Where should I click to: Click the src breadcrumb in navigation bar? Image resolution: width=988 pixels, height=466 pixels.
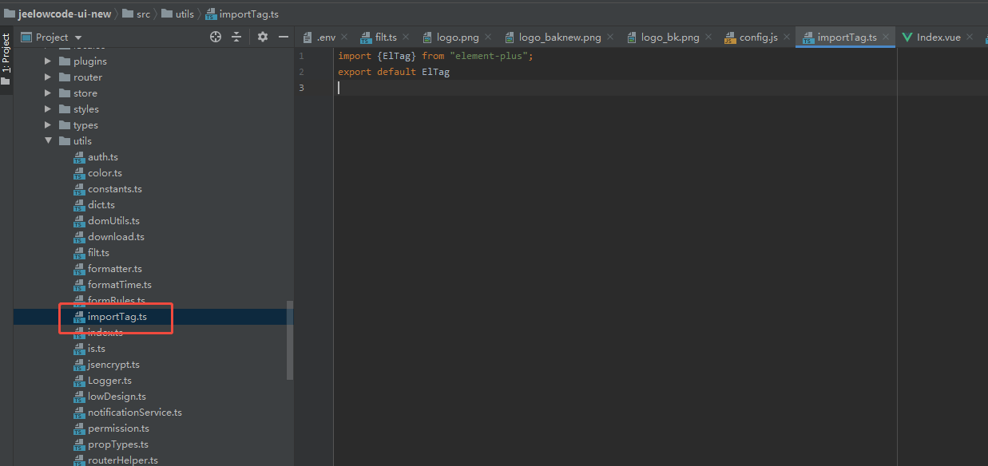click(x=142, y=14)
